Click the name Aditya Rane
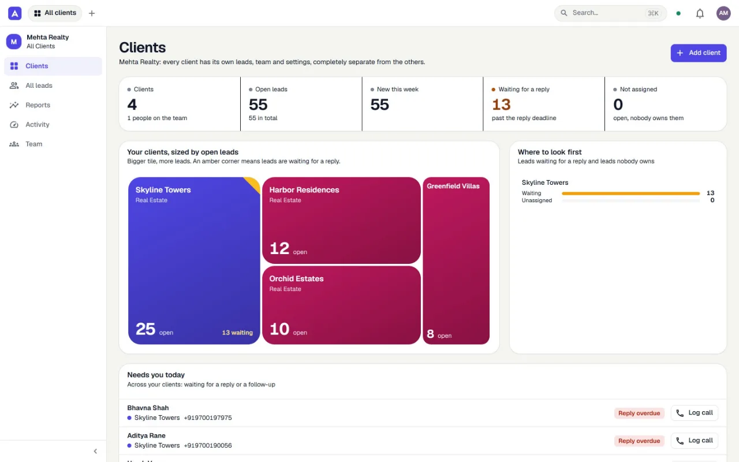Viewport: 739px width, 462px height. pos(146,435)
